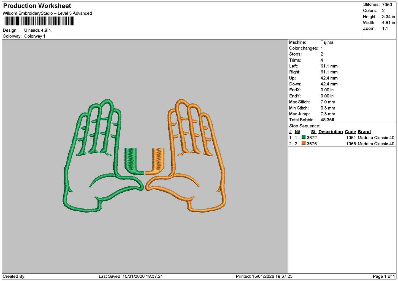398x281 pixels.
Task: Click 'Madeira Classic 40' in row 2
Action: tap(376, 144)
